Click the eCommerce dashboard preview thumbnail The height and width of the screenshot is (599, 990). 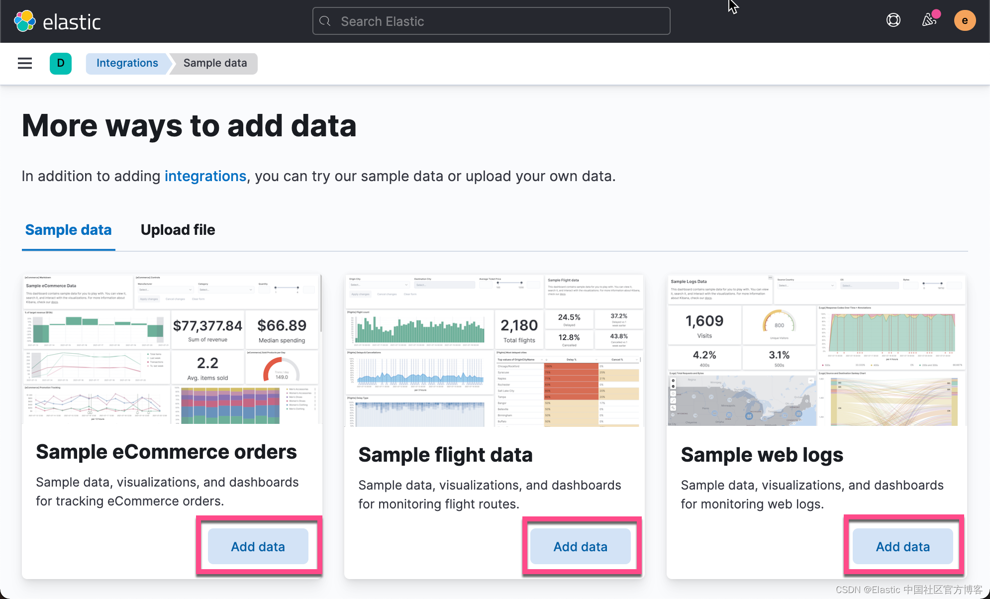coord(172,349)
